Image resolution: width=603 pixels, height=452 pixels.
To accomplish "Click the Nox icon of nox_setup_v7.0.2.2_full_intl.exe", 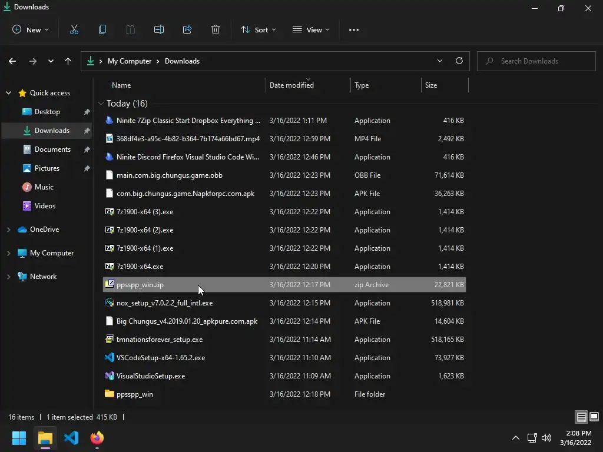I will pos(110,303).
